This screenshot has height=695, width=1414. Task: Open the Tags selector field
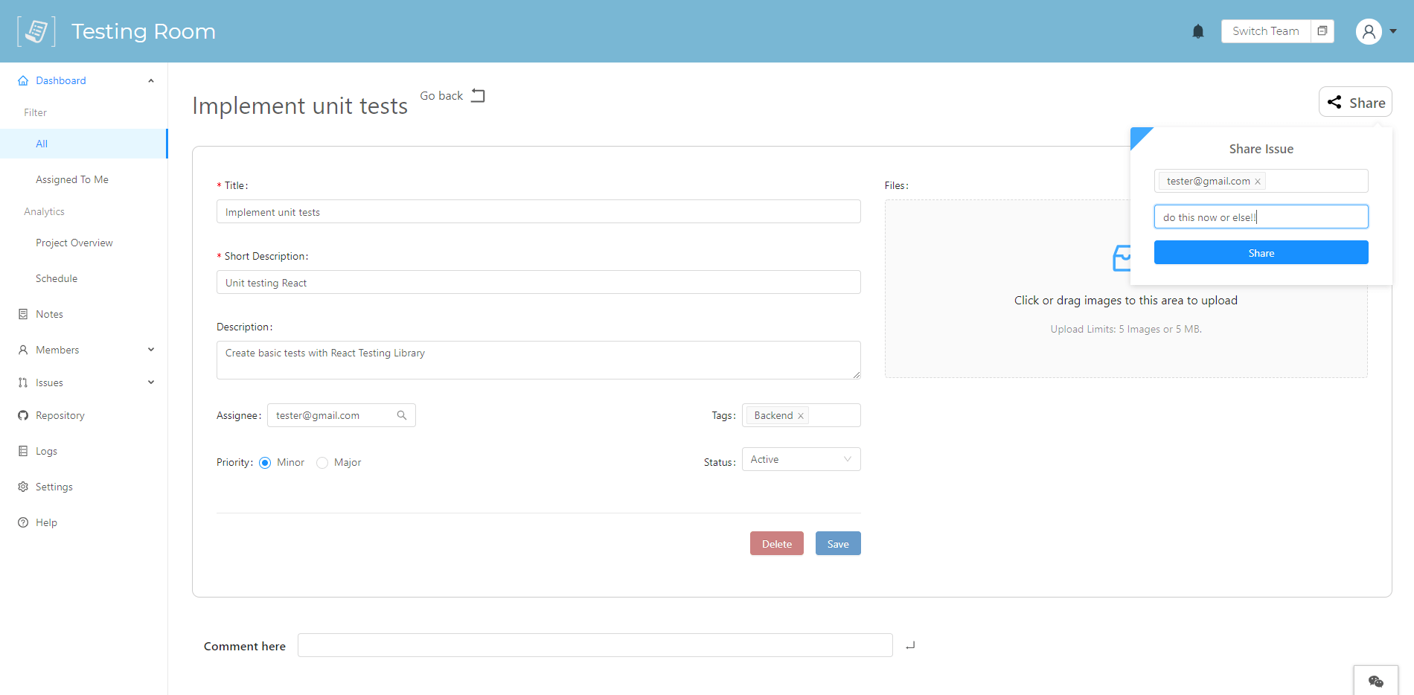pos(802,415)
